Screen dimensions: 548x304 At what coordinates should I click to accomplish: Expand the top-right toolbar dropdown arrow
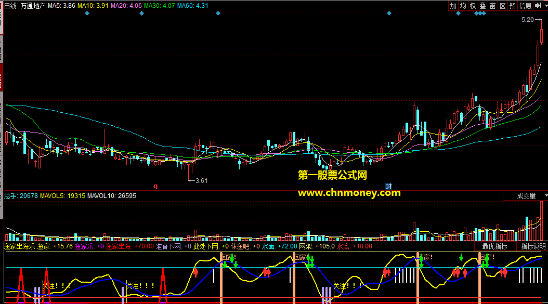click(x=545, y=6)
